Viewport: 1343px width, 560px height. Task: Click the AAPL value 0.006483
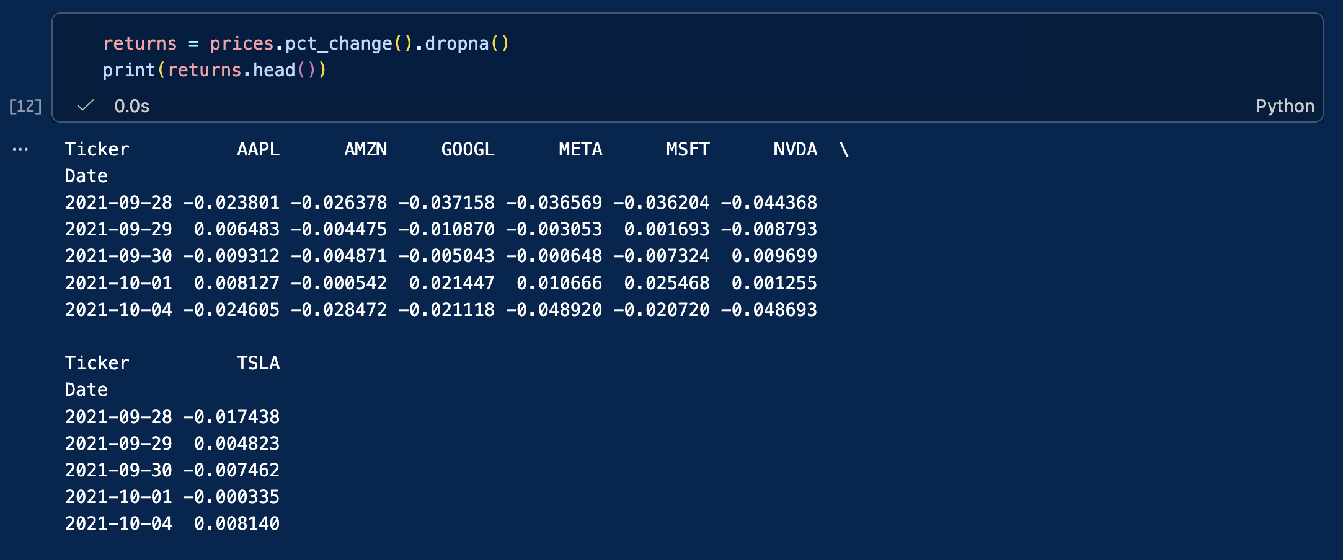pyautogui.click(x=237, y=229)
